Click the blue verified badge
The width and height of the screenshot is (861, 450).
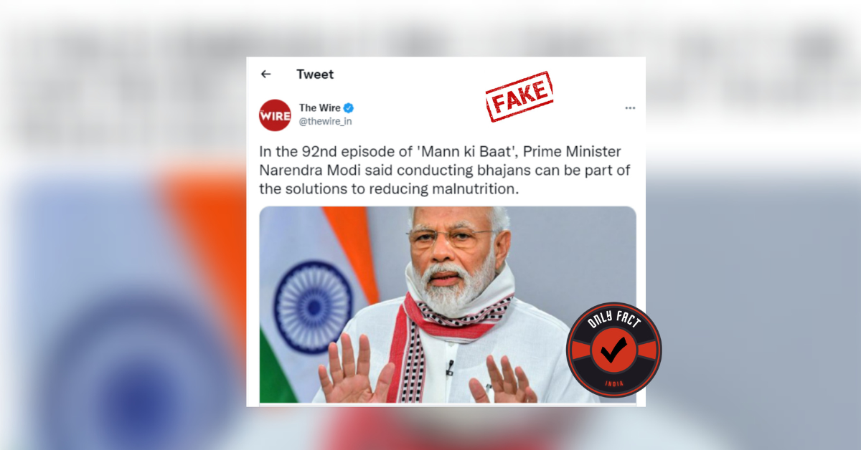pos(349,108)
